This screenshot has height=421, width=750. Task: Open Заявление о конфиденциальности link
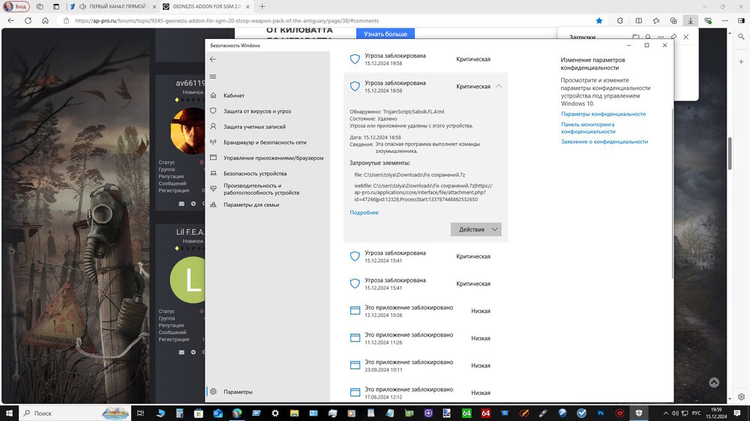click(x=604, y=142)
